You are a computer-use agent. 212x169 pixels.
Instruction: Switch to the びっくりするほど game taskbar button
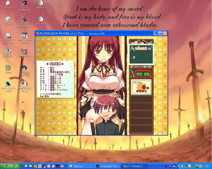[134, 166]
